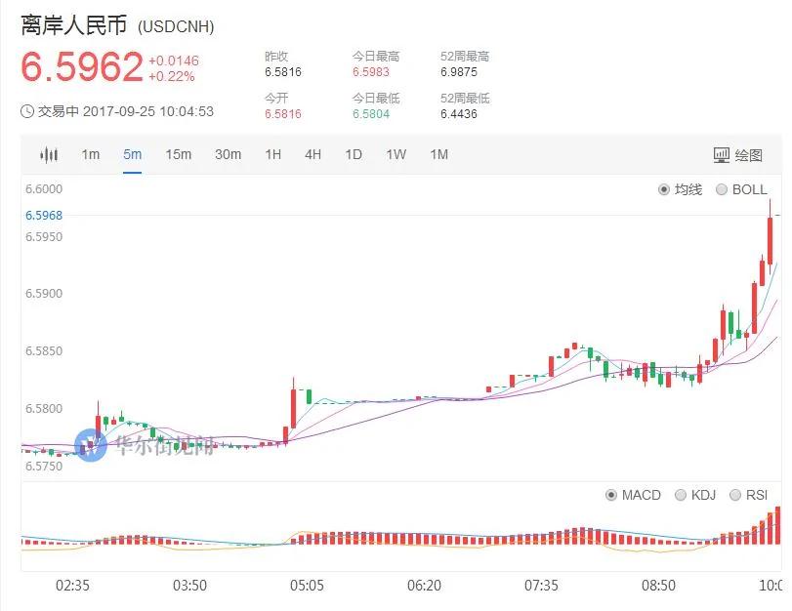Click the timestamp 2017-09-25 10:04:53
This screenshot has width=792, height=611.
click(148, 111)
